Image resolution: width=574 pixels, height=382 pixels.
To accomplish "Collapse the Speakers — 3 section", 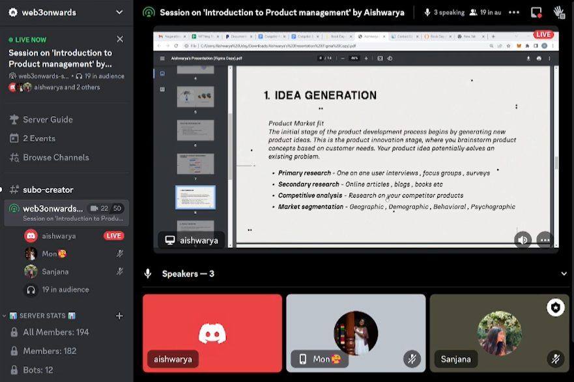I will [564, 274].
